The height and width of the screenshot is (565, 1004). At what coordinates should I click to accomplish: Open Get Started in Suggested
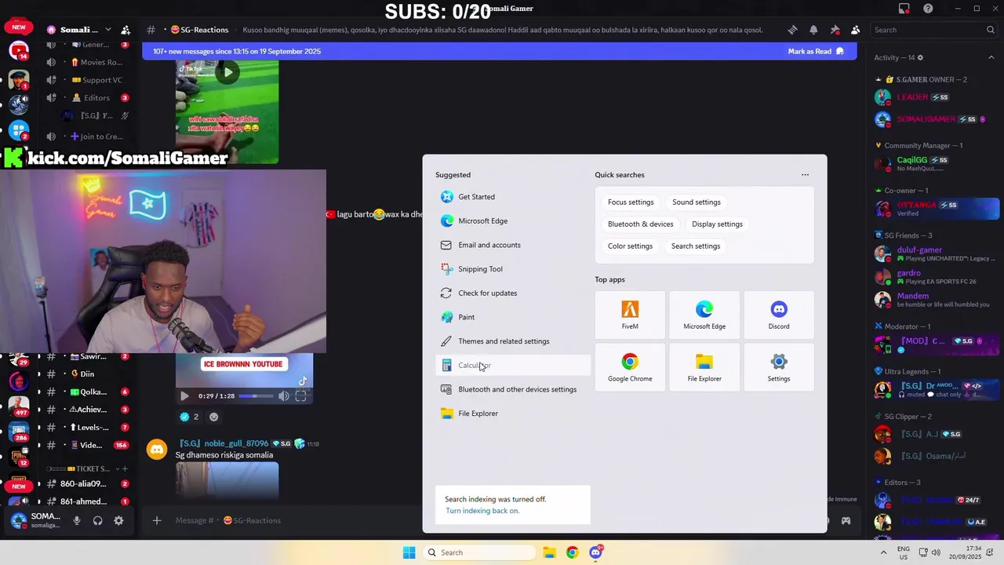513,197
